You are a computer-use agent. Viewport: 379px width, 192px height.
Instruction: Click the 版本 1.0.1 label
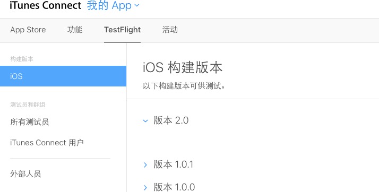173,164
